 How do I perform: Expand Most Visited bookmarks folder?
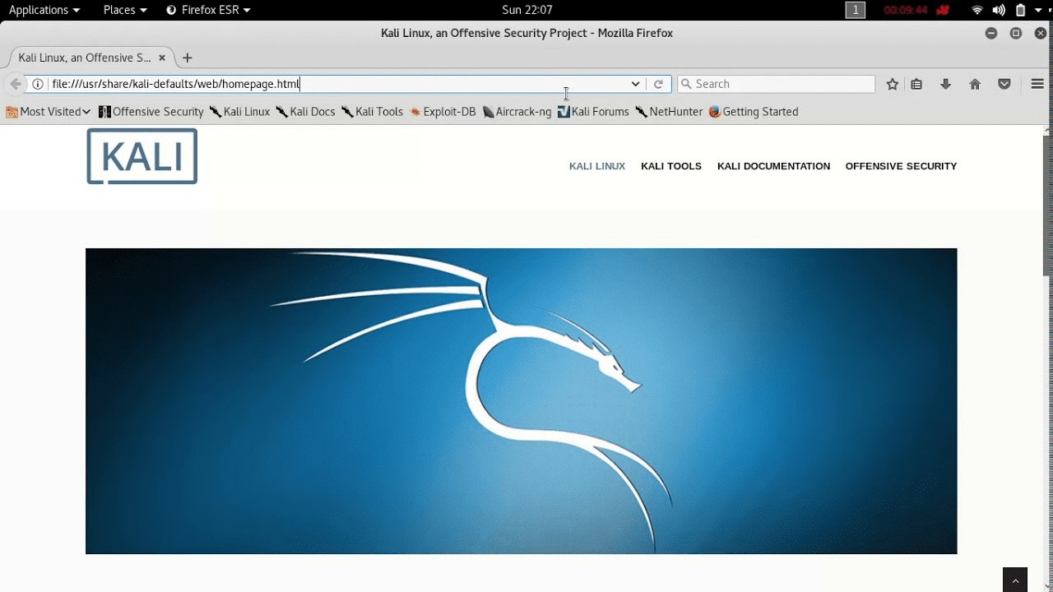(x=49, y=112)
